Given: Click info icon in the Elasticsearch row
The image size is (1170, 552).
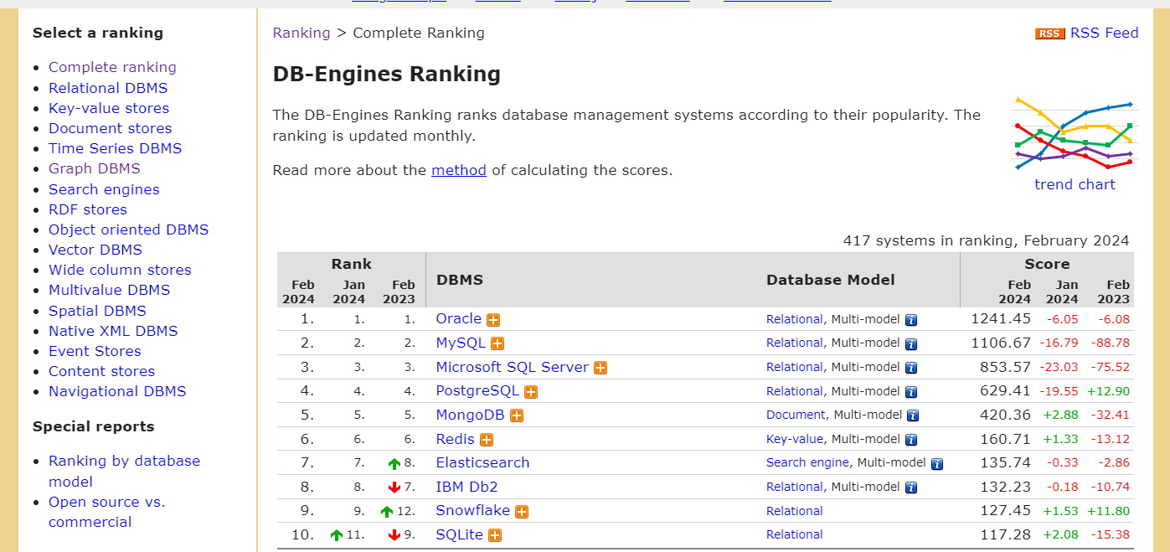Looking at the screenshot, I should 937,464.
